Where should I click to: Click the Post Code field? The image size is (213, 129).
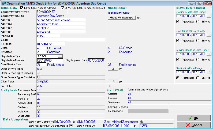coord(48,36)
